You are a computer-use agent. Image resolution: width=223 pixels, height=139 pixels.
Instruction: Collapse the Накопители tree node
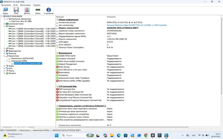tap(4, 56)
